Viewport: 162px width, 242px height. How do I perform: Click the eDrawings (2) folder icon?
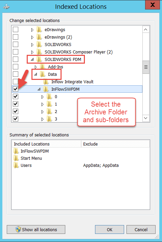pos(39,37)
